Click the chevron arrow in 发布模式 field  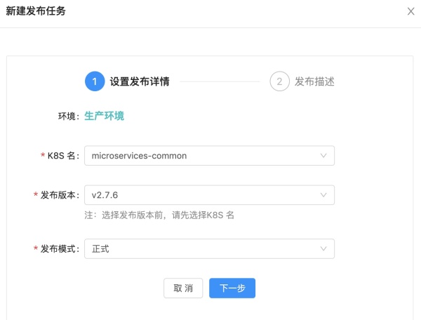point(323,249)
